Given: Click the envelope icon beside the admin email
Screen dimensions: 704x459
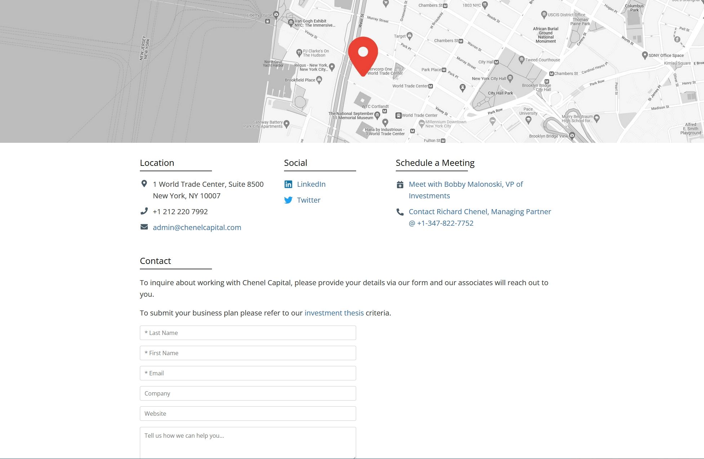Looking at the screenshot, I should click(144, 227).
